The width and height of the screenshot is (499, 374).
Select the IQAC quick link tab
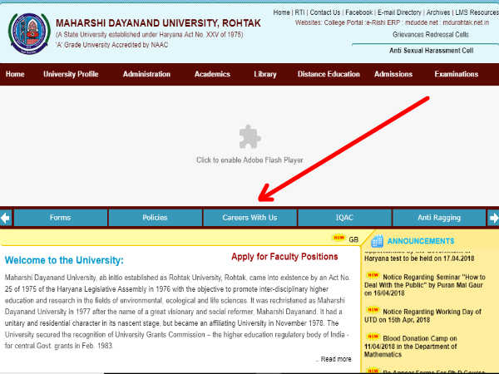(344, 218)
